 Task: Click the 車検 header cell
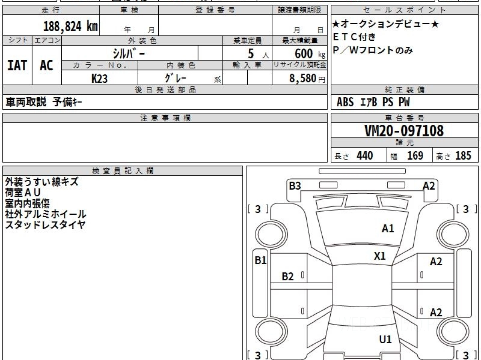tap(129, 10)
